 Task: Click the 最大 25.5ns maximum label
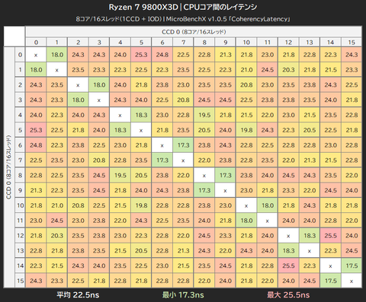click(288, 295)
